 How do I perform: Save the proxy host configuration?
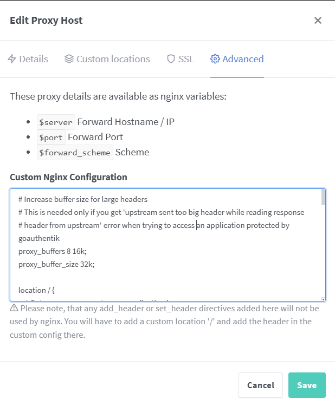click(307, 385)
